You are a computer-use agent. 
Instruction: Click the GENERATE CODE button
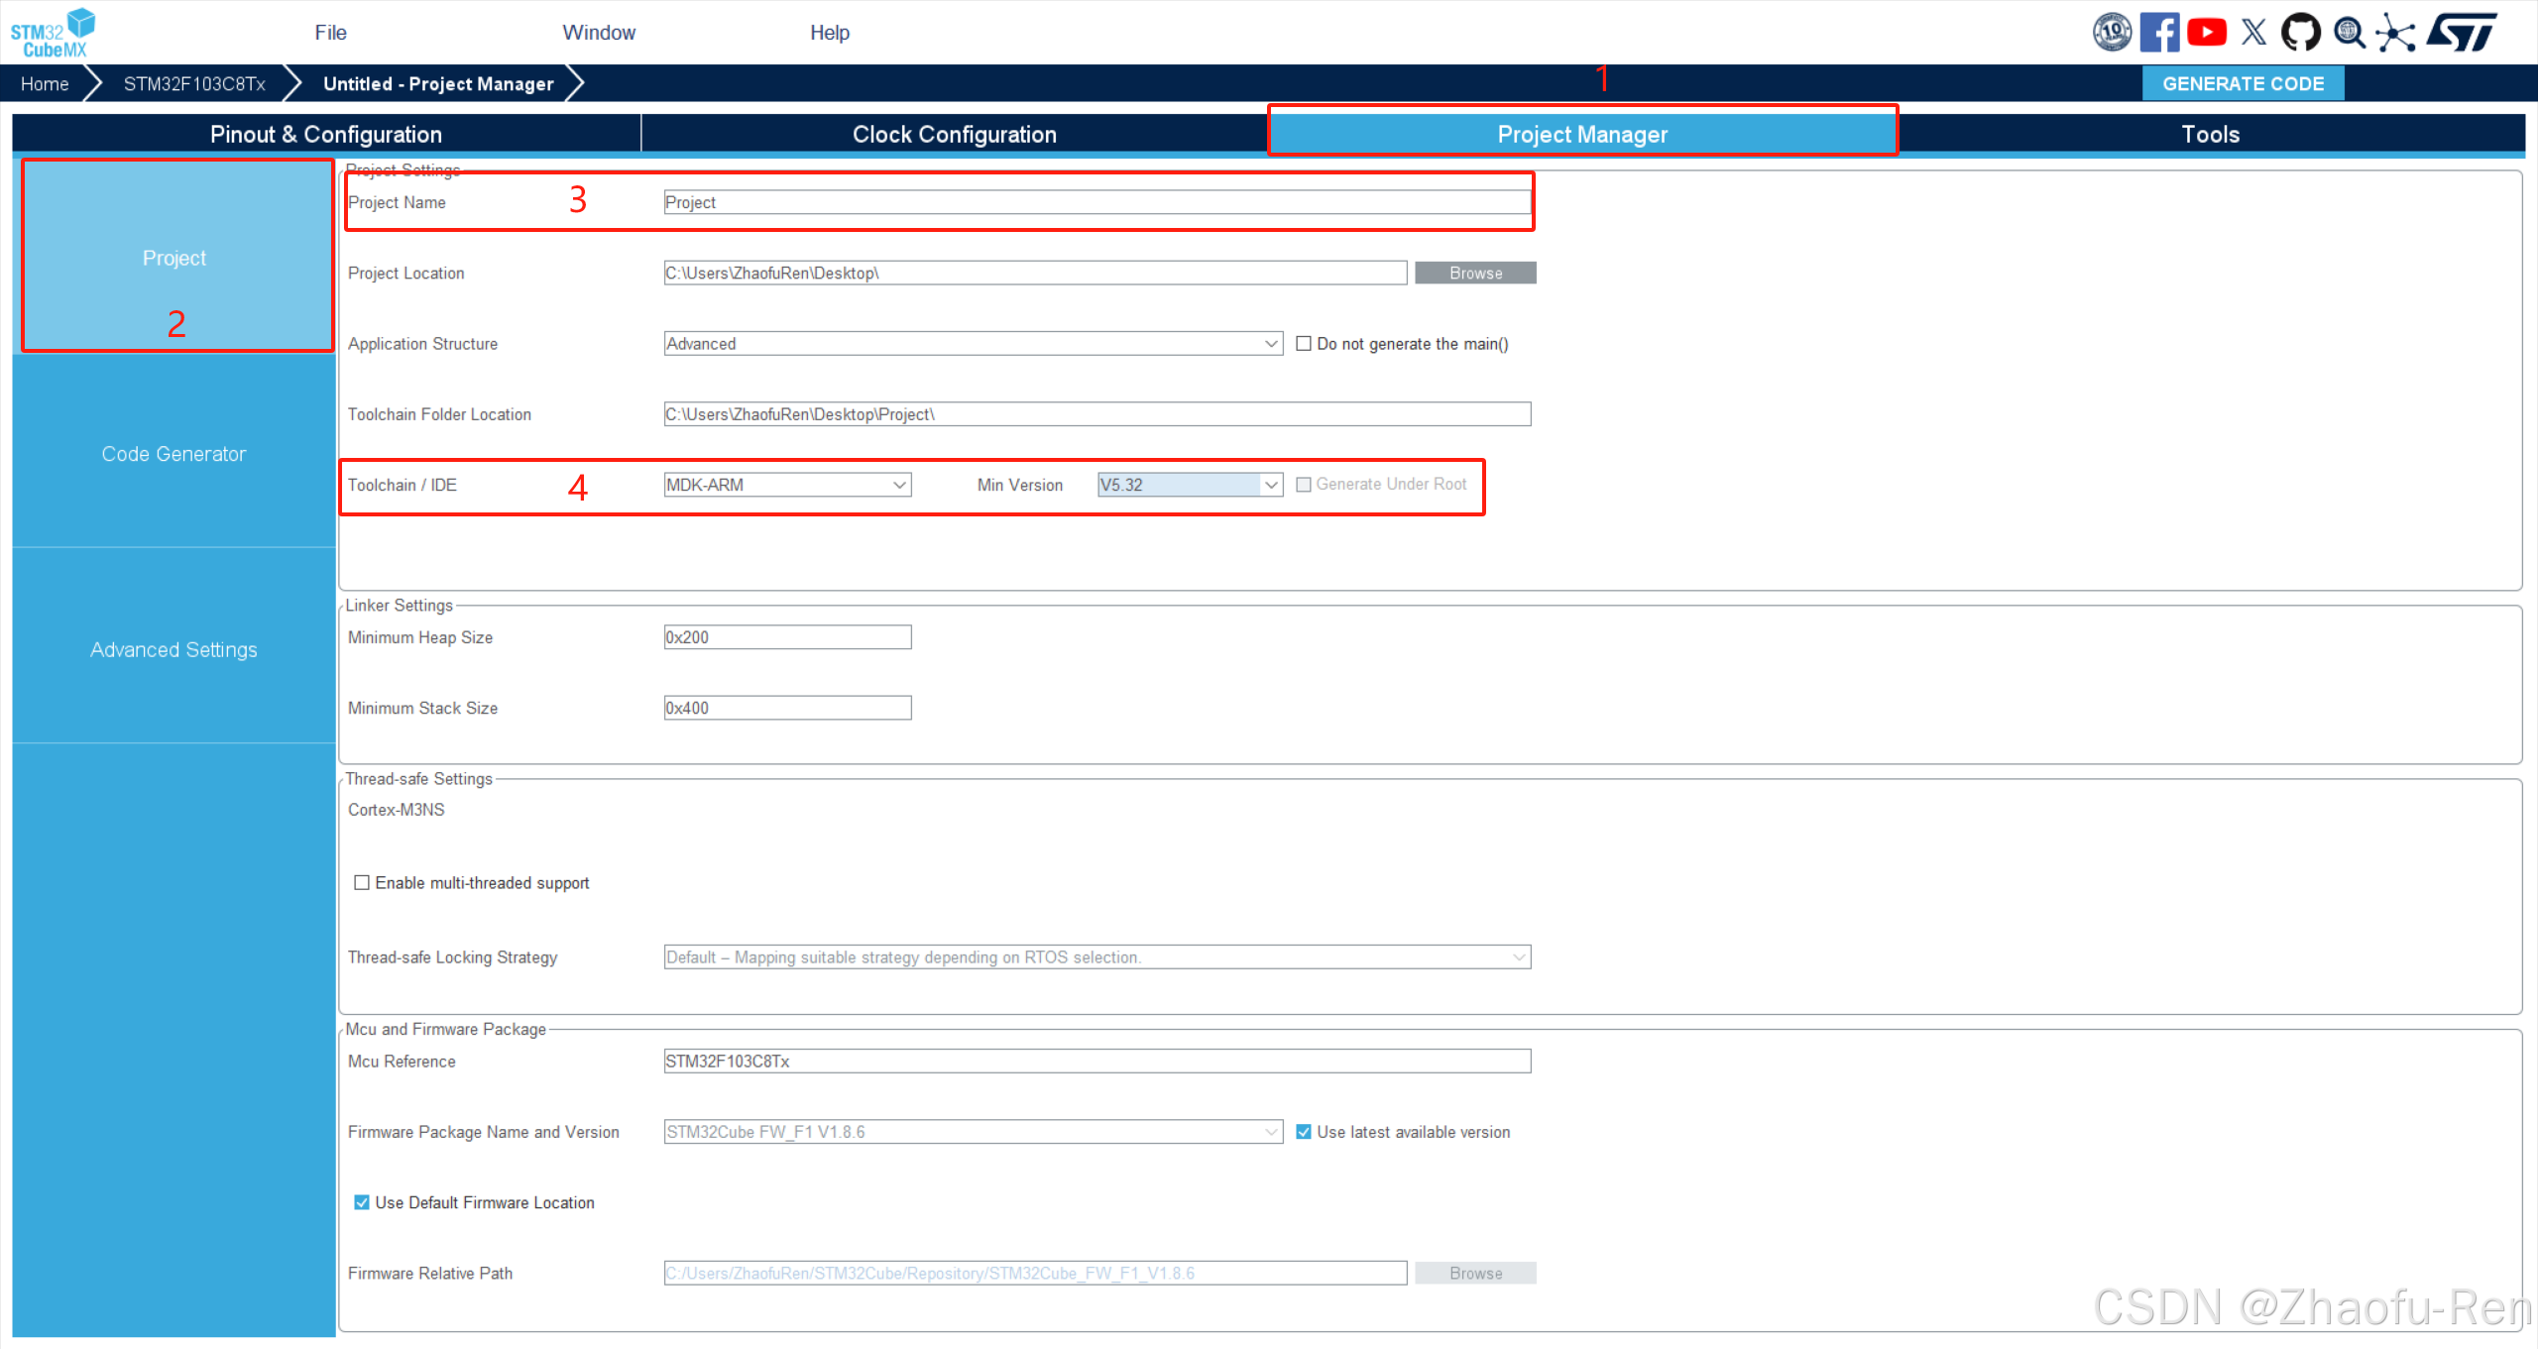tap(2243, 84)
